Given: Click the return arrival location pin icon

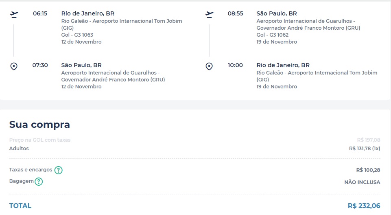Looking at the screenshot, I should click(x=209, y=66).
